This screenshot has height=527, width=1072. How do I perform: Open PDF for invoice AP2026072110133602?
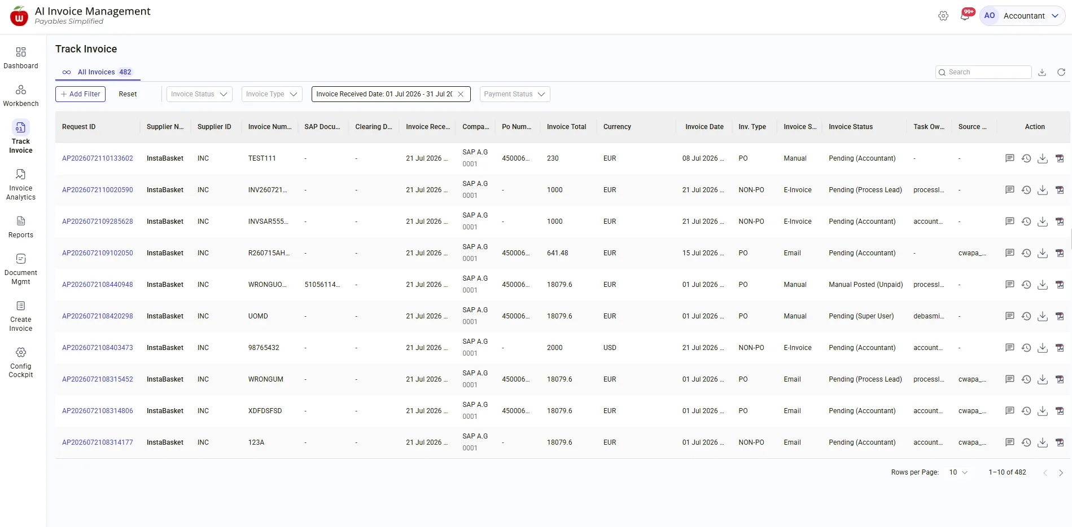click(x=1060, y=158)
